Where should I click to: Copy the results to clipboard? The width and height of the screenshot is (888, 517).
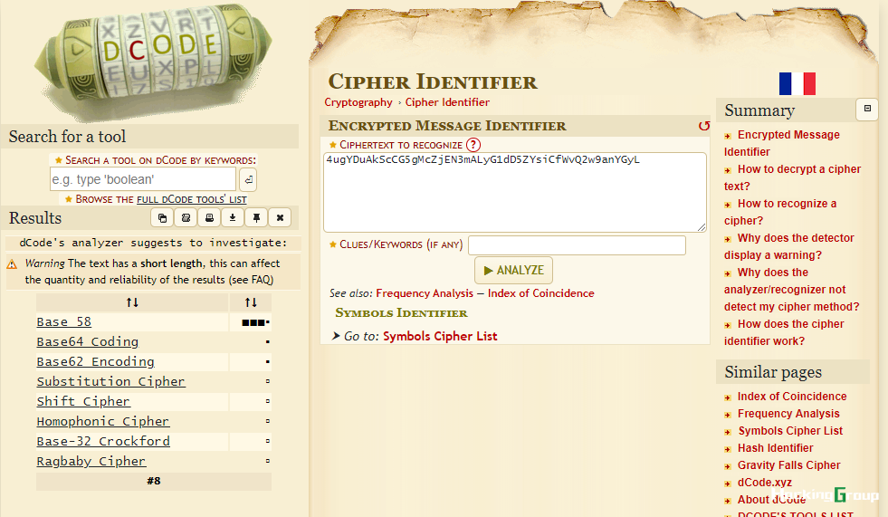pos(163,218)
